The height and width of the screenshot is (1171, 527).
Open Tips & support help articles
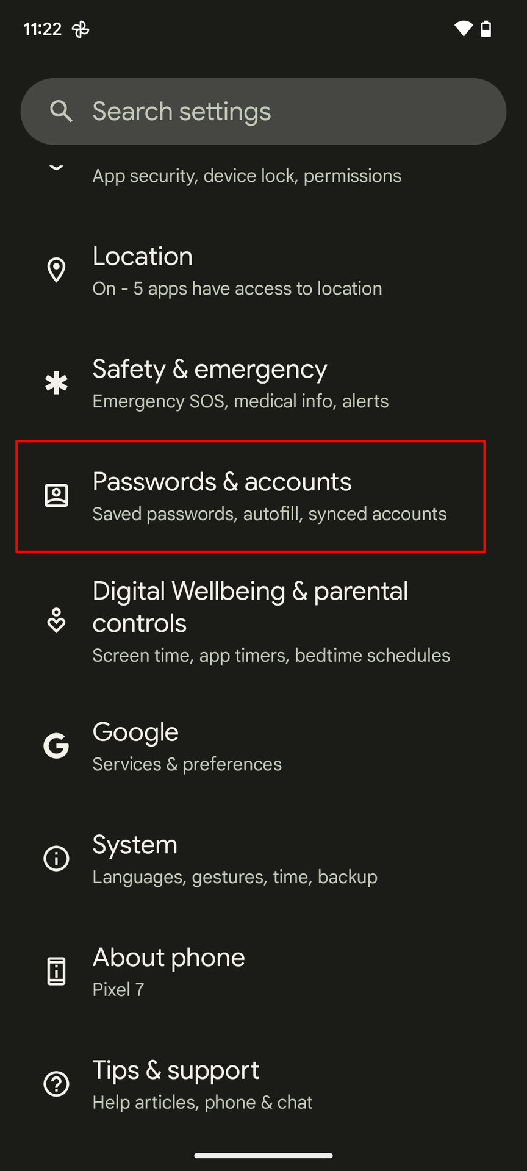263,1085
